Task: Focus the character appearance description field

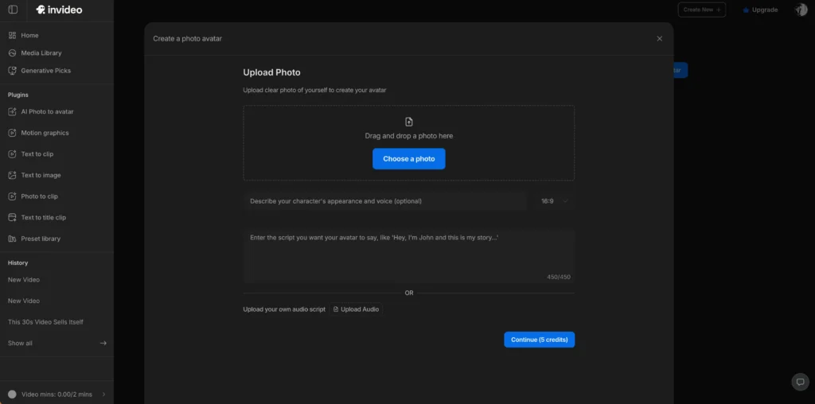Action: pyautogui.click(x=385, y=201)
